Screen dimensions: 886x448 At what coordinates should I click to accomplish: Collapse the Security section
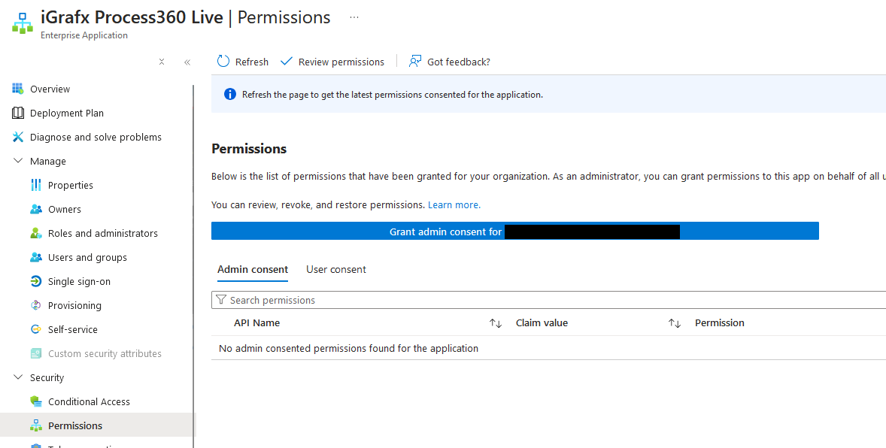point(18,377)
